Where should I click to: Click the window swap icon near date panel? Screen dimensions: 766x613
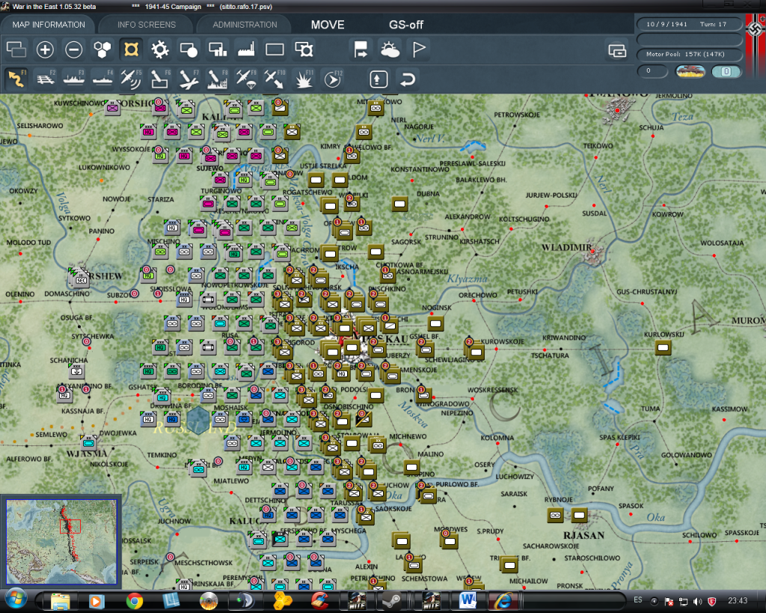point(617,50)
